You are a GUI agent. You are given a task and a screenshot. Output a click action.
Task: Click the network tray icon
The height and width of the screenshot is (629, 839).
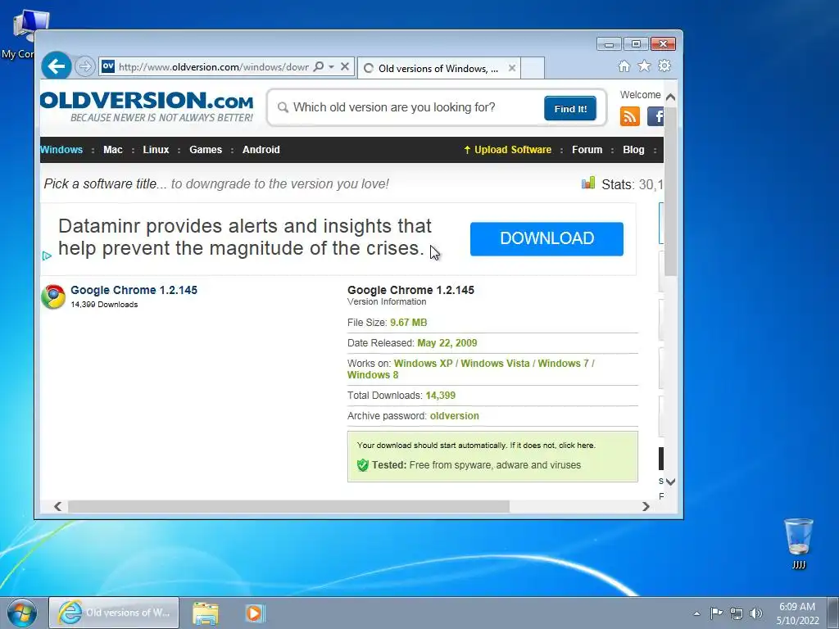737,613
